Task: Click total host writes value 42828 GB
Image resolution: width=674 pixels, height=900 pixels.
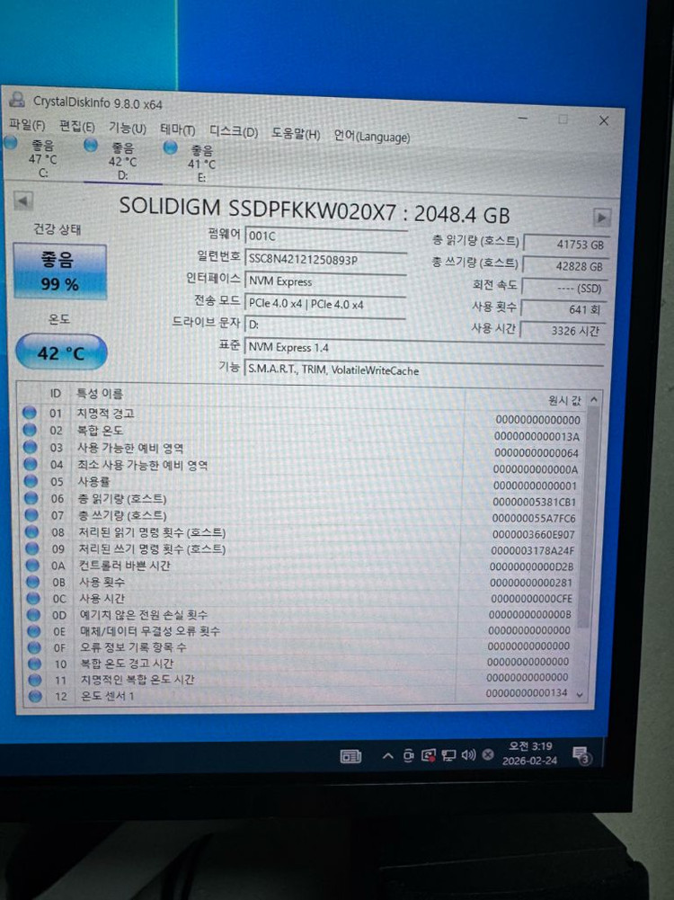Action: pos(565,266)
